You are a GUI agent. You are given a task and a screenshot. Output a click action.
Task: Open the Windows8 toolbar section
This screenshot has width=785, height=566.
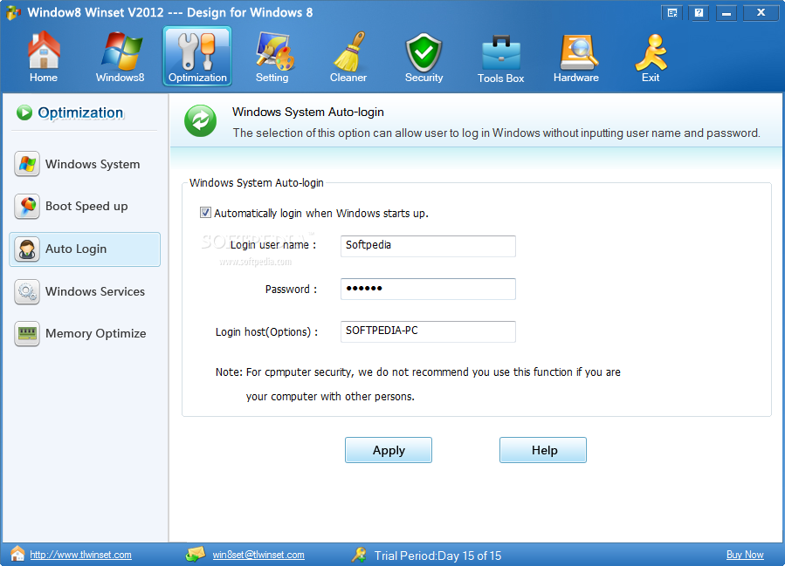click(x=121, y=57)
